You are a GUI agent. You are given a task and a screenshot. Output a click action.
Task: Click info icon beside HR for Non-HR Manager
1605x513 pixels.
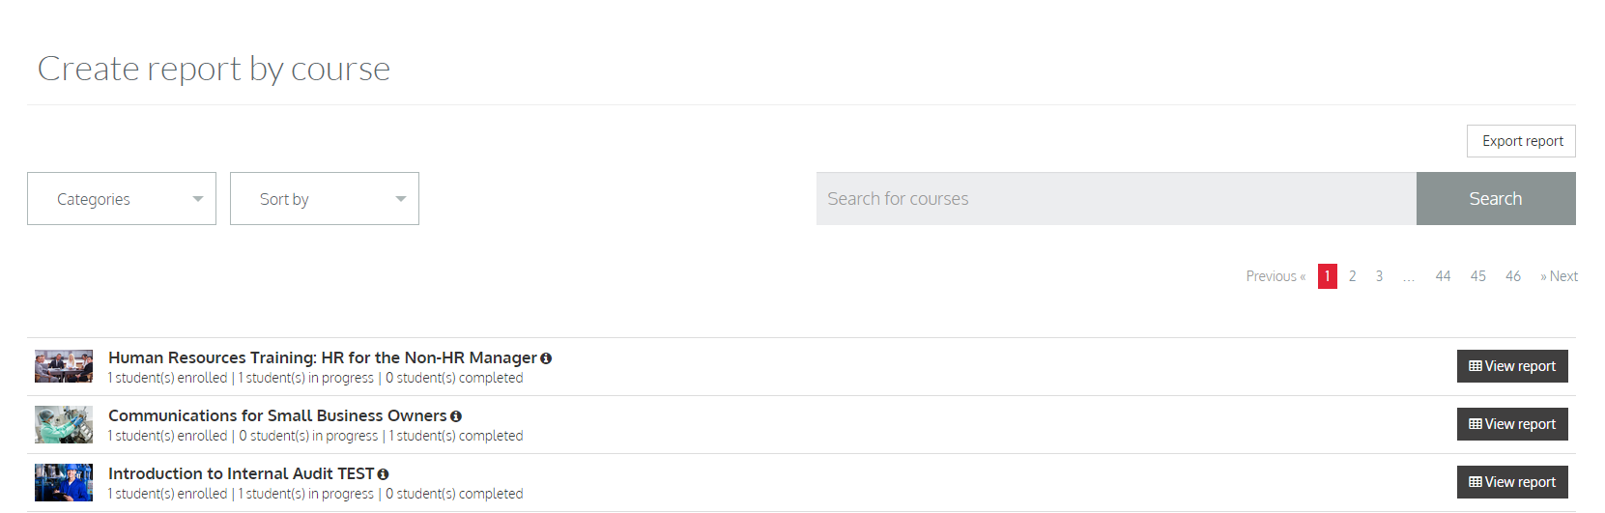coord(546,358)
